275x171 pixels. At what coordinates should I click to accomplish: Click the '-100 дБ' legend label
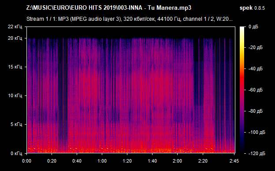257,132
